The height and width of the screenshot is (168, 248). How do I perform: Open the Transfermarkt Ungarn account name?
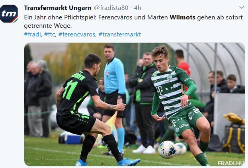(58, 8)
